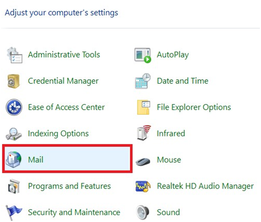Open the Indexing Options link
The height and width of the screenshot is (222, 261).
click(x=58, y=134)
